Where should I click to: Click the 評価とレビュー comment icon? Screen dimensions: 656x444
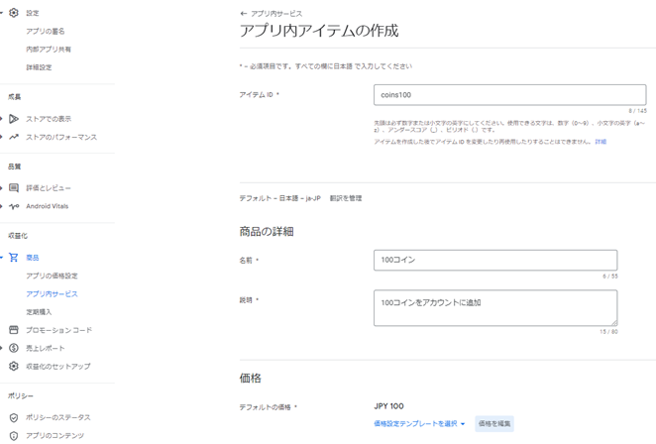[14, 188]
